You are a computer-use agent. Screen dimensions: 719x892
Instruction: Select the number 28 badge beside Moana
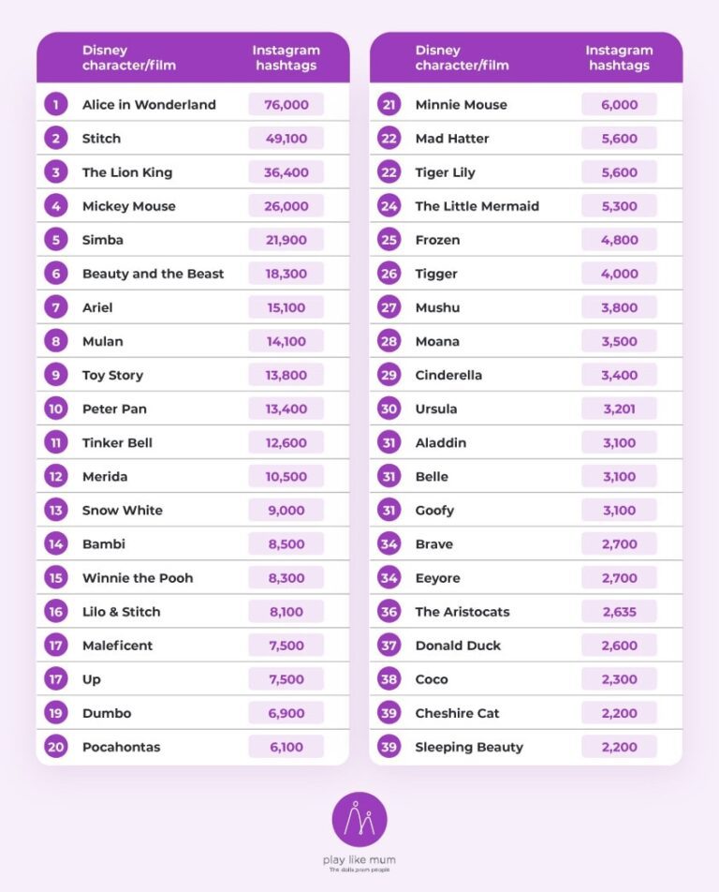pos(389,341)
